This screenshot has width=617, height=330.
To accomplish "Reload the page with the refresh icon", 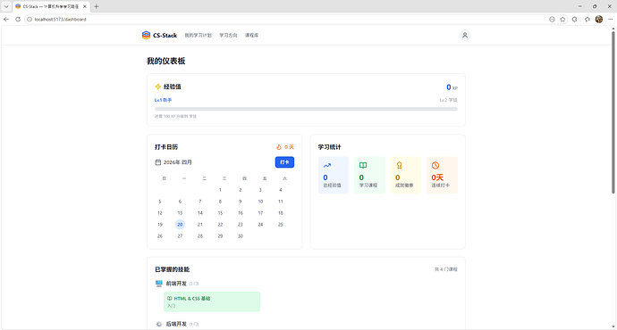I will 18,20.
